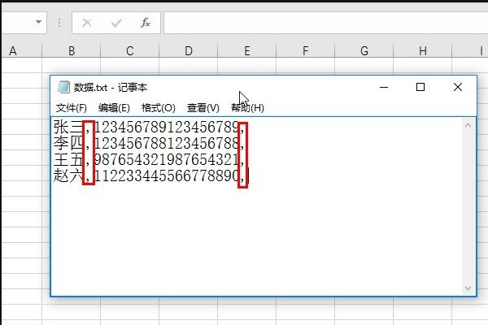This screenshot has height=325, width=488.
Task: Close the 数据.txt Notepad window
Action: pyautogui.click(x=457, y=87)
